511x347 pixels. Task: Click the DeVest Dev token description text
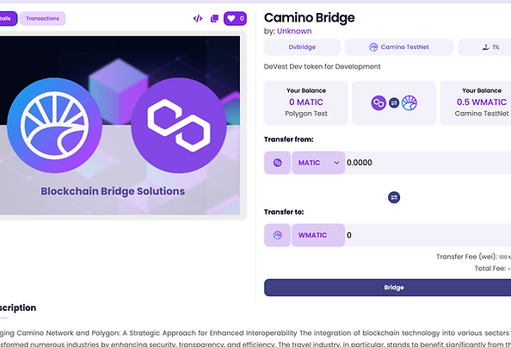click(x=322, y=66)
